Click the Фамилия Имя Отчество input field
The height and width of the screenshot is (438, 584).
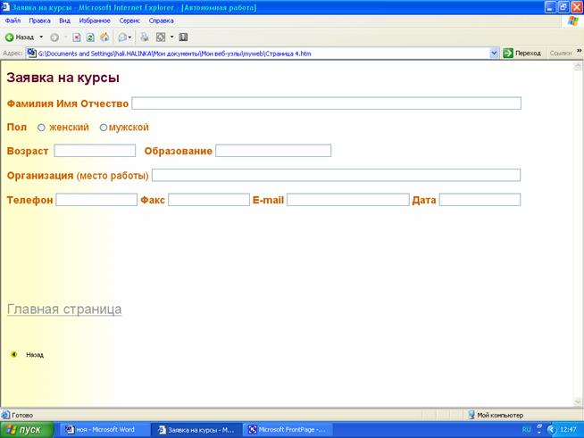(326, 103)
